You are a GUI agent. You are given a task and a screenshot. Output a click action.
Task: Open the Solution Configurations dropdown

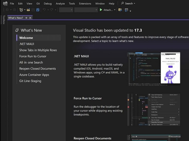click(66, 10)
